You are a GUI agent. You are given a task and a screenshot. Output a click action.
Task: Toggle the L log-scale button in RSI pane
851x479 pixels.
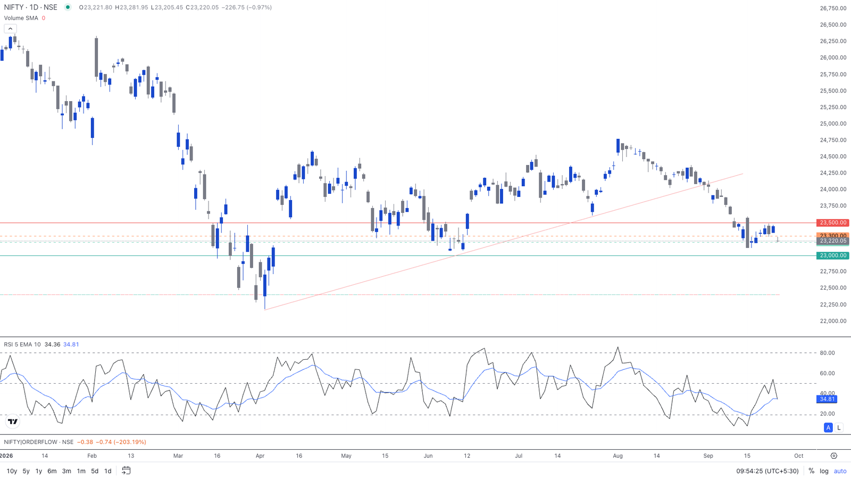[839, 427]
